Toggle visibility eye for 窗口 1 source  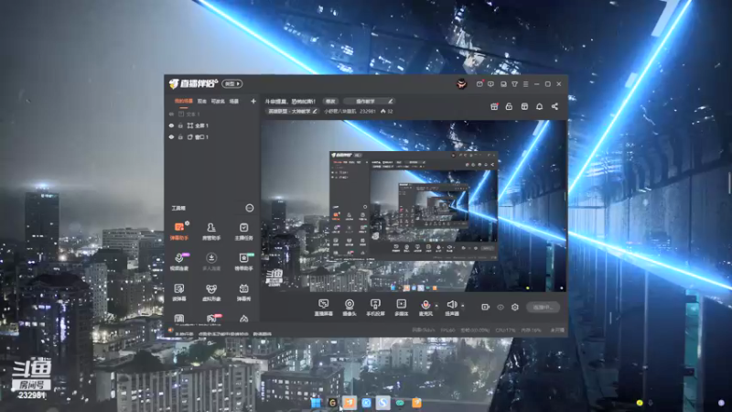tap(171, 137)
